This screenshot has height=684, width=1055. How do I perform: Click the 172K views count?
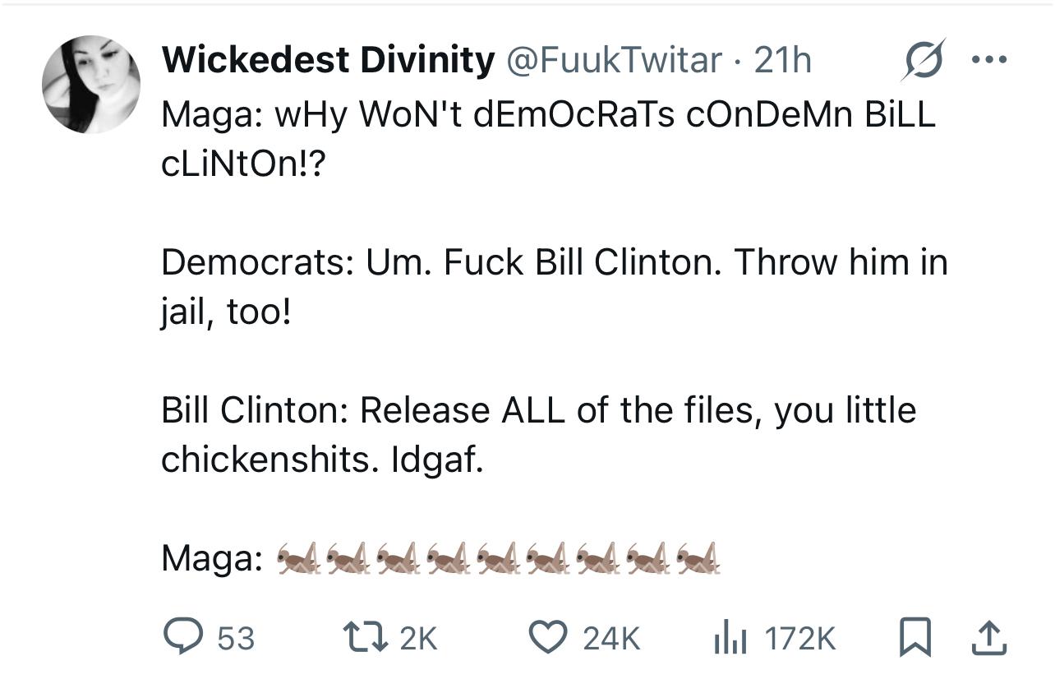(799, 638)
